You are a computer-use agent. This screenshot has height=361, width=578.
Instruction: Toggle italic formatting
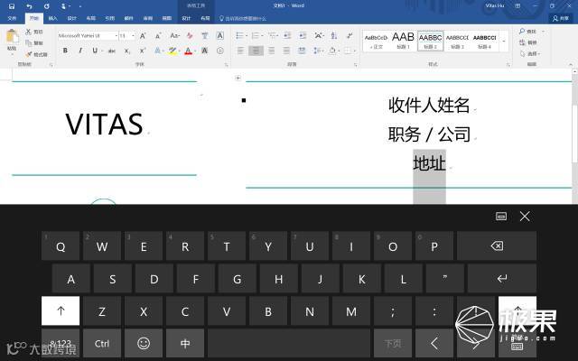click(80, 51)
